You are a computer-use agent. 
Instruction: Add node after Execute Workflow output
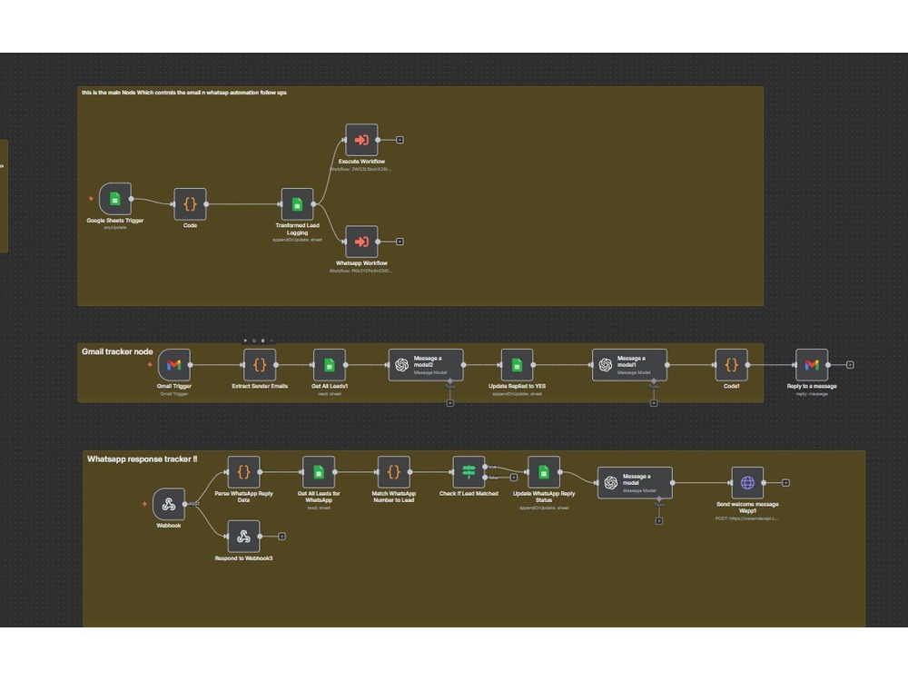click(400, 140)
